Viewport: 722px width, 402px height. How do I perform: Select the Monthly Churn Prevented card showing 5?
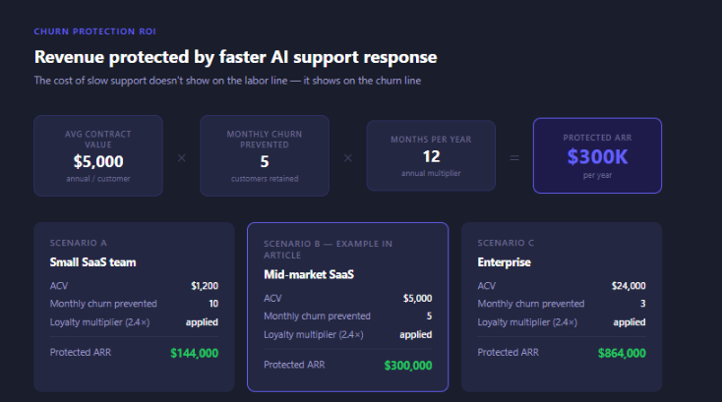pos(264,155)
